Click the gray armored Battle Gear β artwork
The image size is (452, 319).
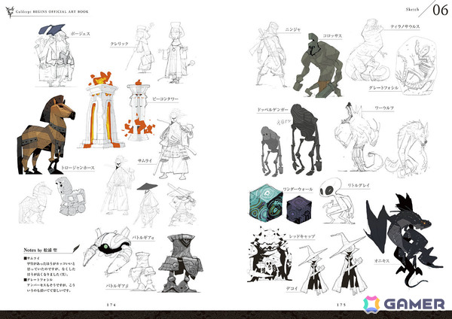pos(182,263)
